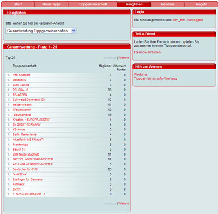Open Tippgemeinschafts-Wertung help link
This screenshot has height=214, width=218.
click(155, 79)
